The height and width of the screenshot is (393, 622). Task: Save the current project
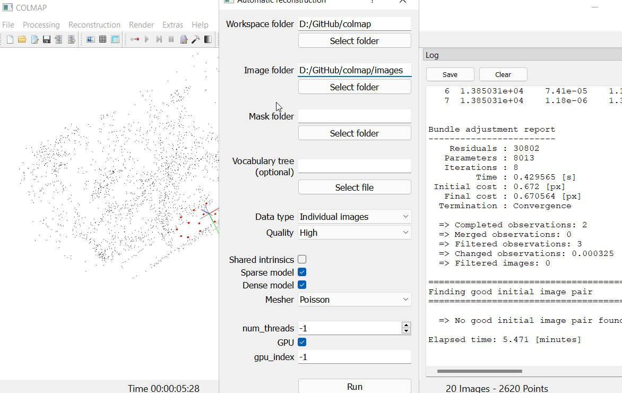point(47,39)
